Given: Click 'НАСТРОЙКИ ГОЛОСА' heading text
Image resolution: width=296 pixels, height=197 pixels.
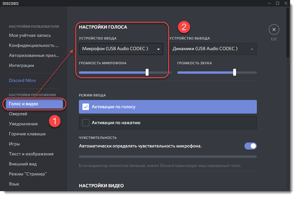Looking at the screenshot, I should click(x=103, y=27).
